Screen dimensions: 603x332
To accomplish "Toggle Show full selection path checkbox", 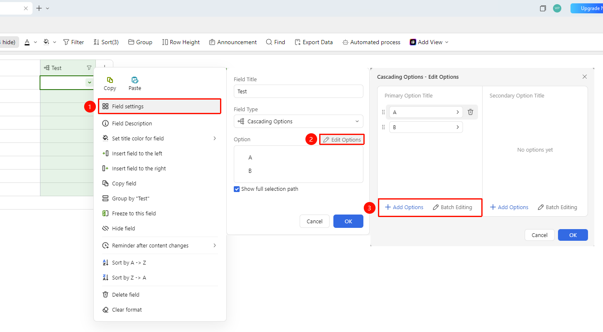I will (237, 189).
